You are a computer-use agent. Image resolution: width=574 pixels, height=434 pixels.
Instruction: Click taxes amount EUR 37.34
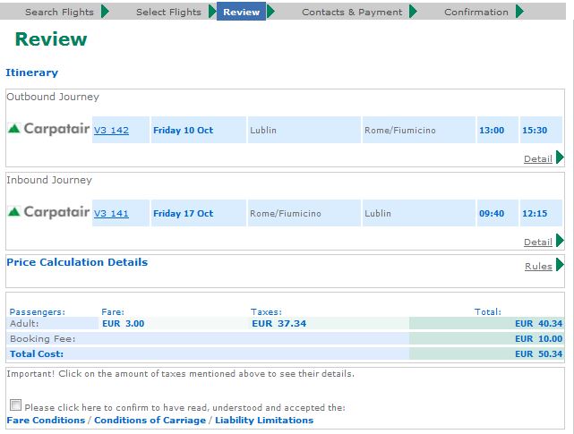click(279, 324)
